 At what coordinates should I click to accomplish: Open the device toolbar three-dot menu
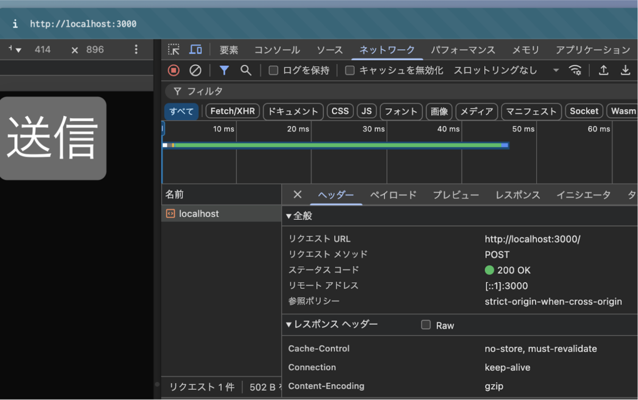pyautogui.click(x=136, y=49)
